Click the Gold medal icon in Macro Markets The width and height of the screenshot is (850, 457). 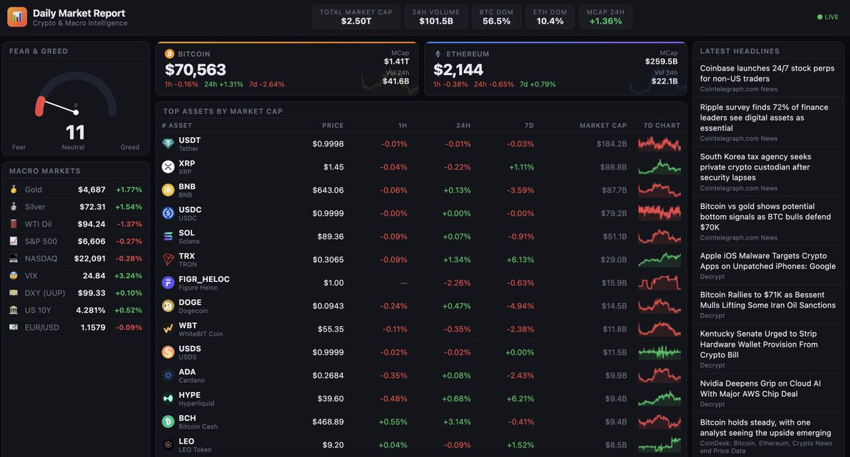13,190
